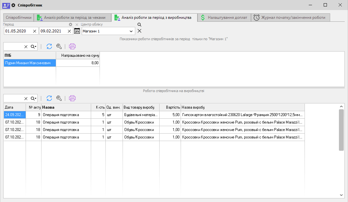Click the upper table search input field

pos(14,47)
